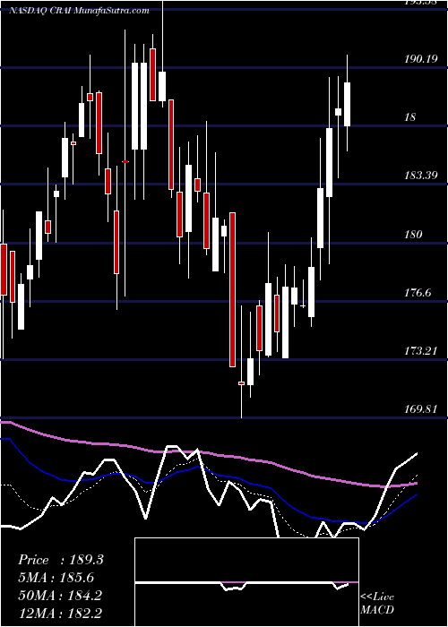Screen dimensions: 448x627
Task: Click the NASDAQ CRAI MunafaSutra.com title text
Action: 79,10
